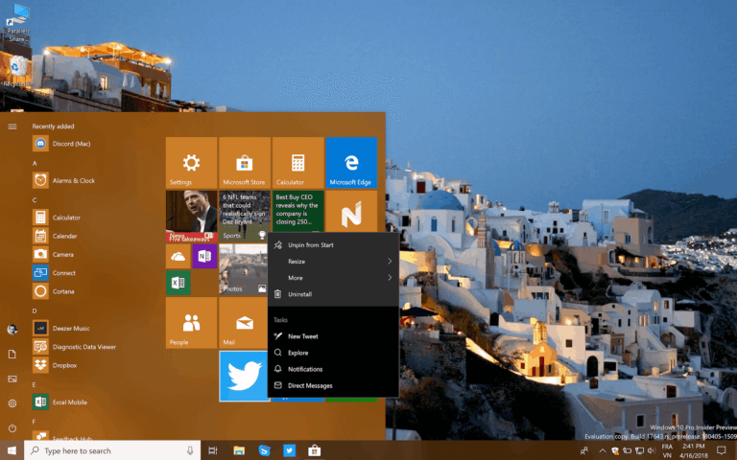Open the Windows Defender tray icon

(x=615, y=451)
